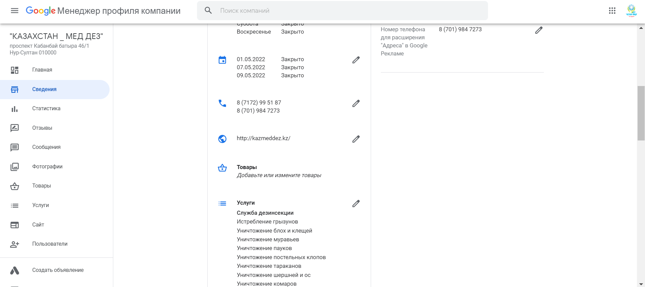Click Истребление грызунов service

267,221
